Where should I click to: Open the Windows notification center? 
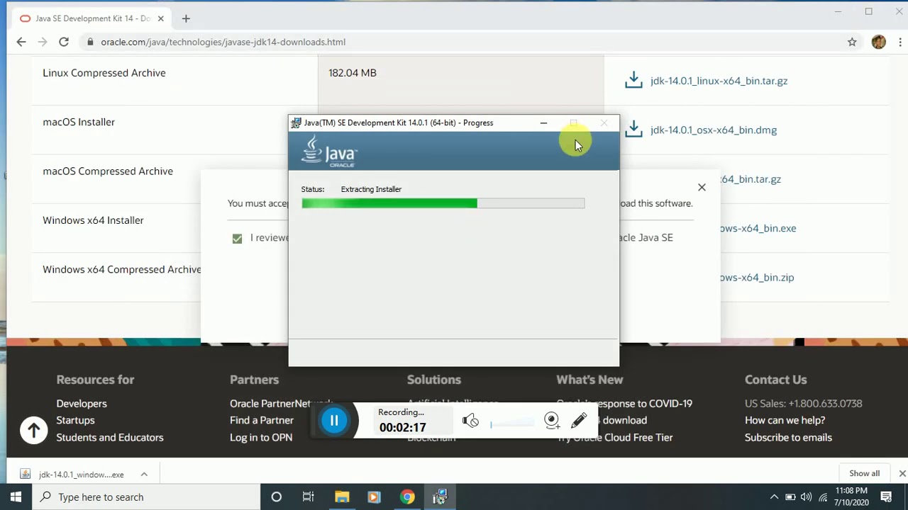coord(886,497)
